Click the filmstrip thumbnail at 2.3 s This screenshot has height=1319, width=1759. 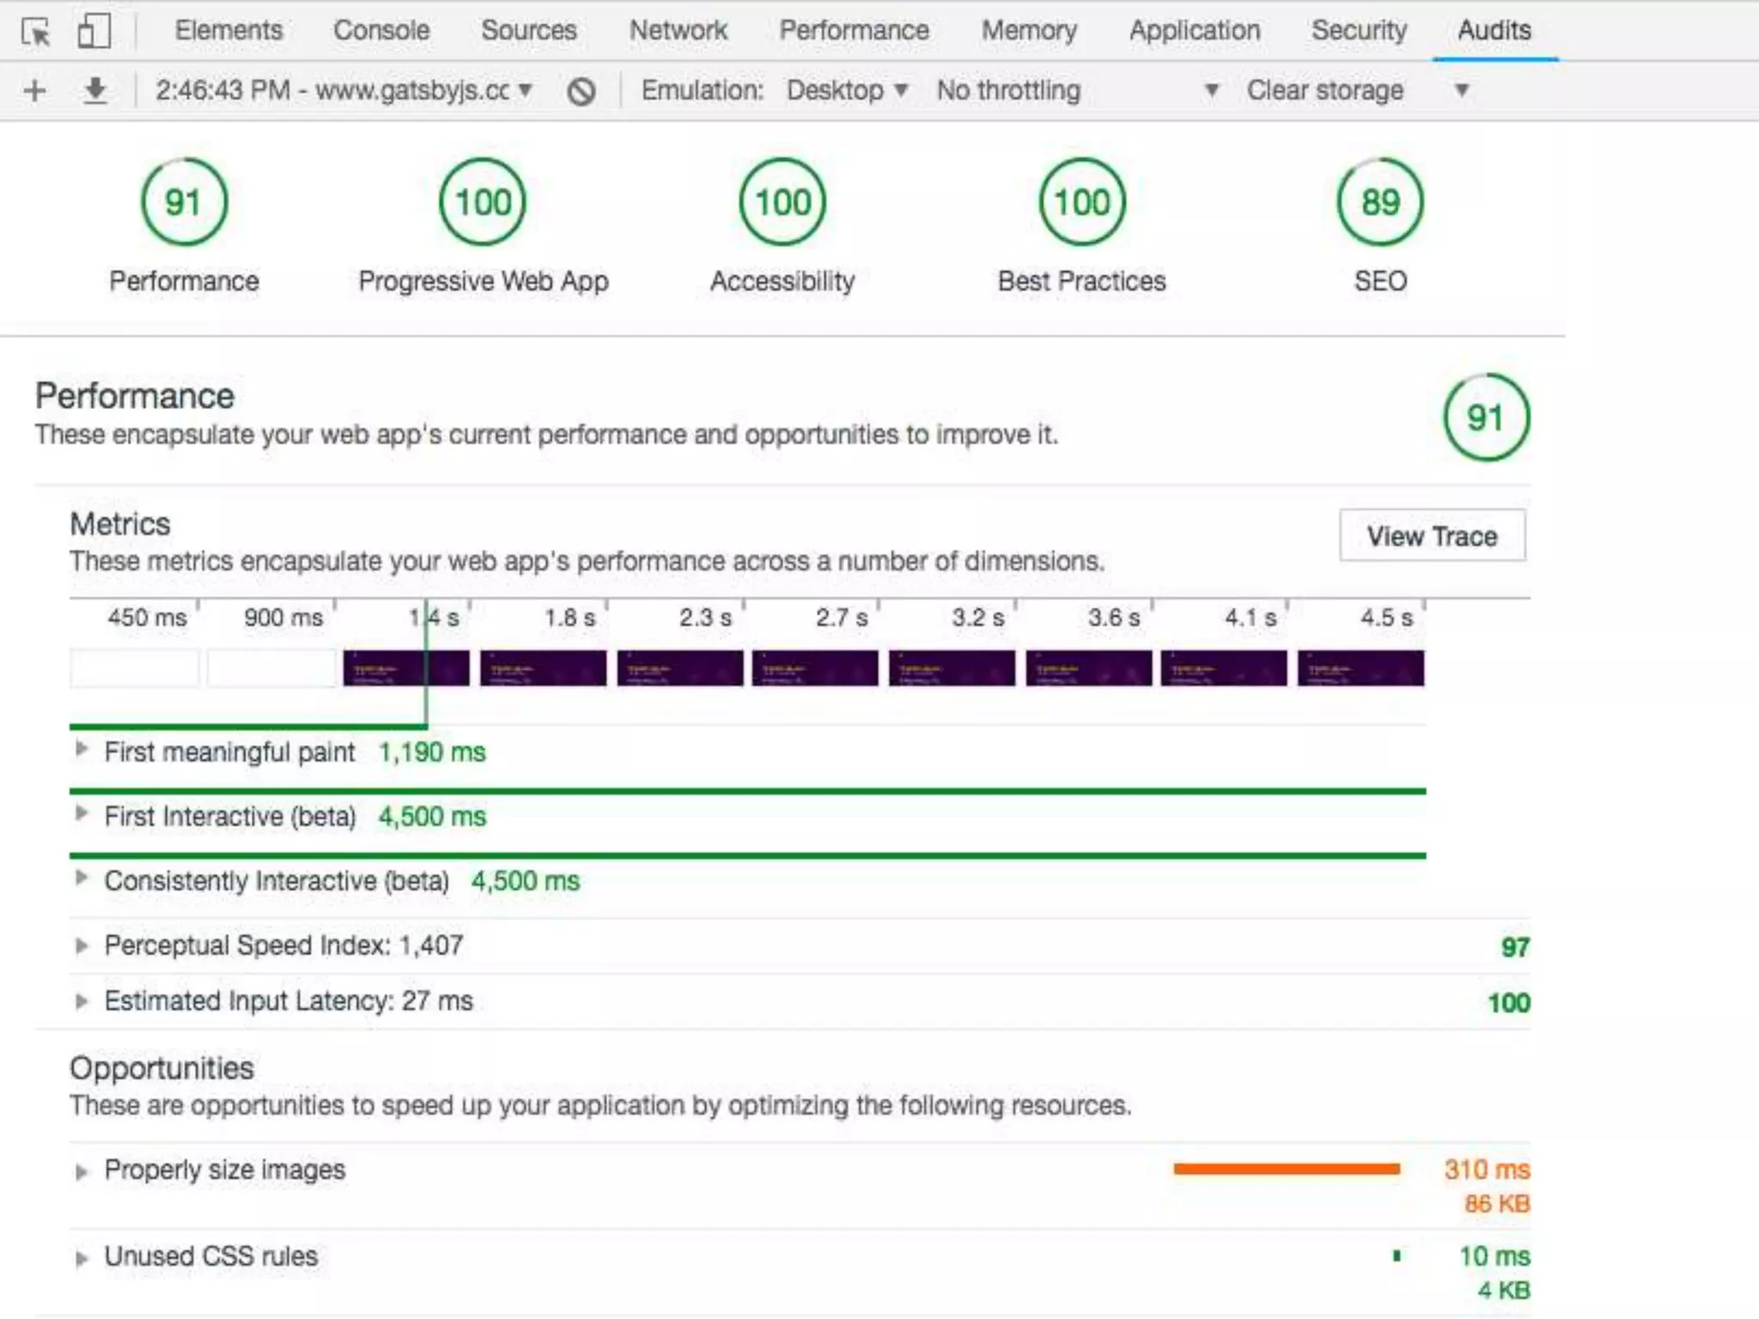click(679, 668)
